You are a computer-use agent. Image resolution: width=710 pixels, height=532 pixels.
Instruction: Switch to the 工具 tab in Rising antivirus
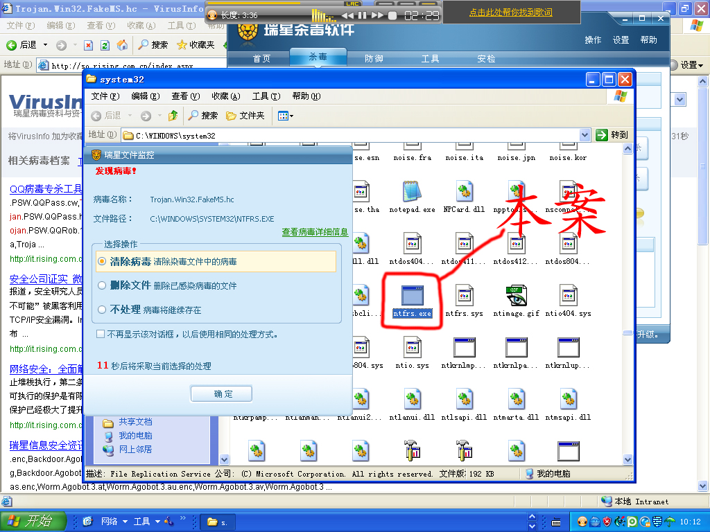(430, 58)
